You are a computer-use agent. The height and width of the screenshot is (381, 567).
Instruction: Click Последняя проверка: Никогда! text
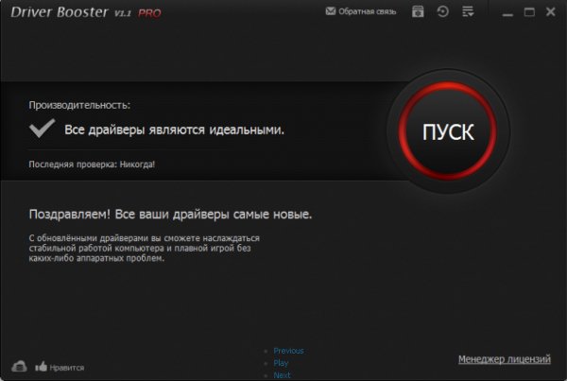(92, 165)
